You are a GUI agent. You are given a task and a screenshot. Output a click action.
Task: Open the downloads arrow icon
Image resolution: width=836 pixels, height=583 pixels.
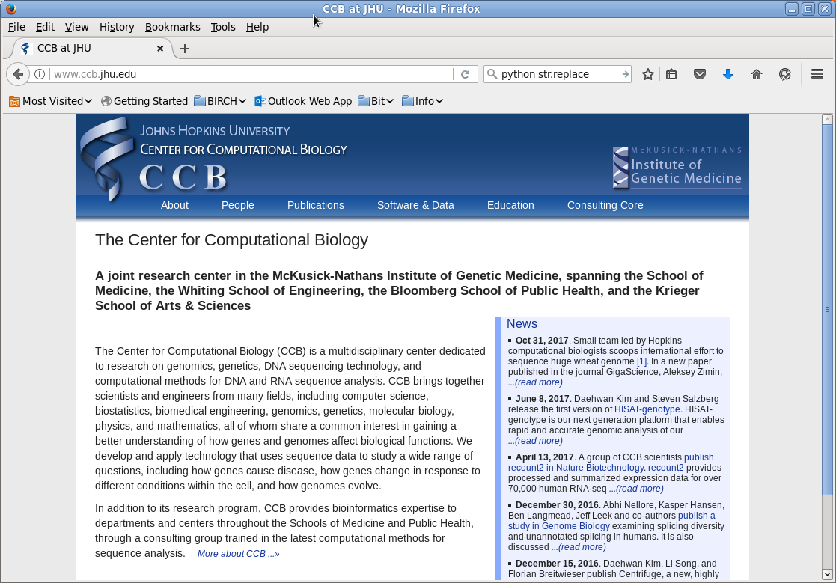[x=727, y=74]
